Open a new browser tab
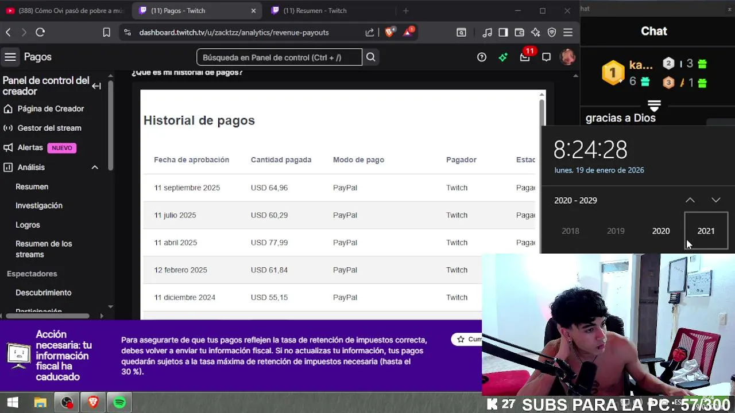 (x=405, y=10)
